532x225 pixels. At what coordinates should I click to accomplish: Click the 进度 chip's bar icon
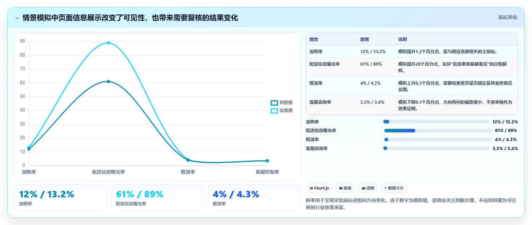pyautogui.click(x=363, y=188)
